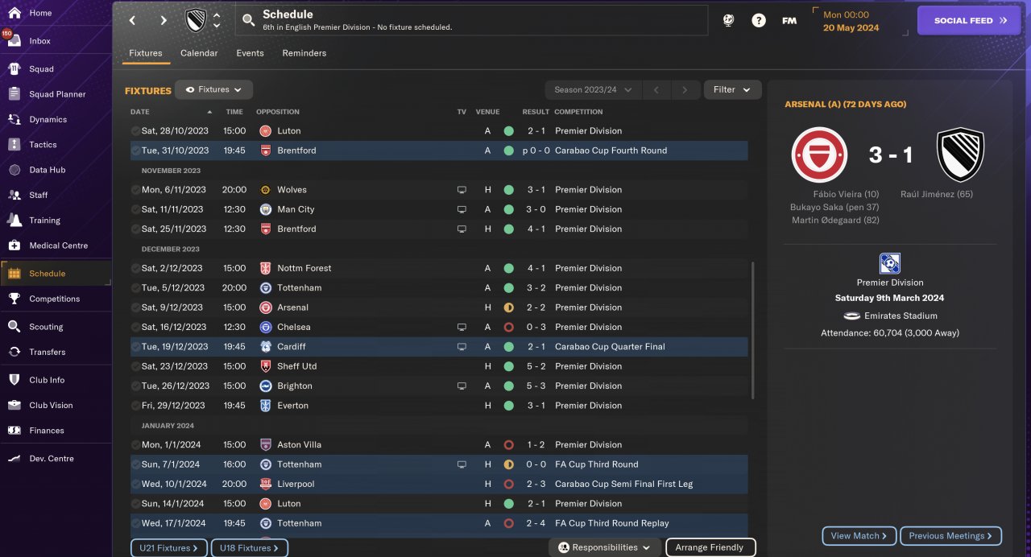Switch to the Calendar tab
This screenshot has height=557, width=1031.
click(199, 53)
